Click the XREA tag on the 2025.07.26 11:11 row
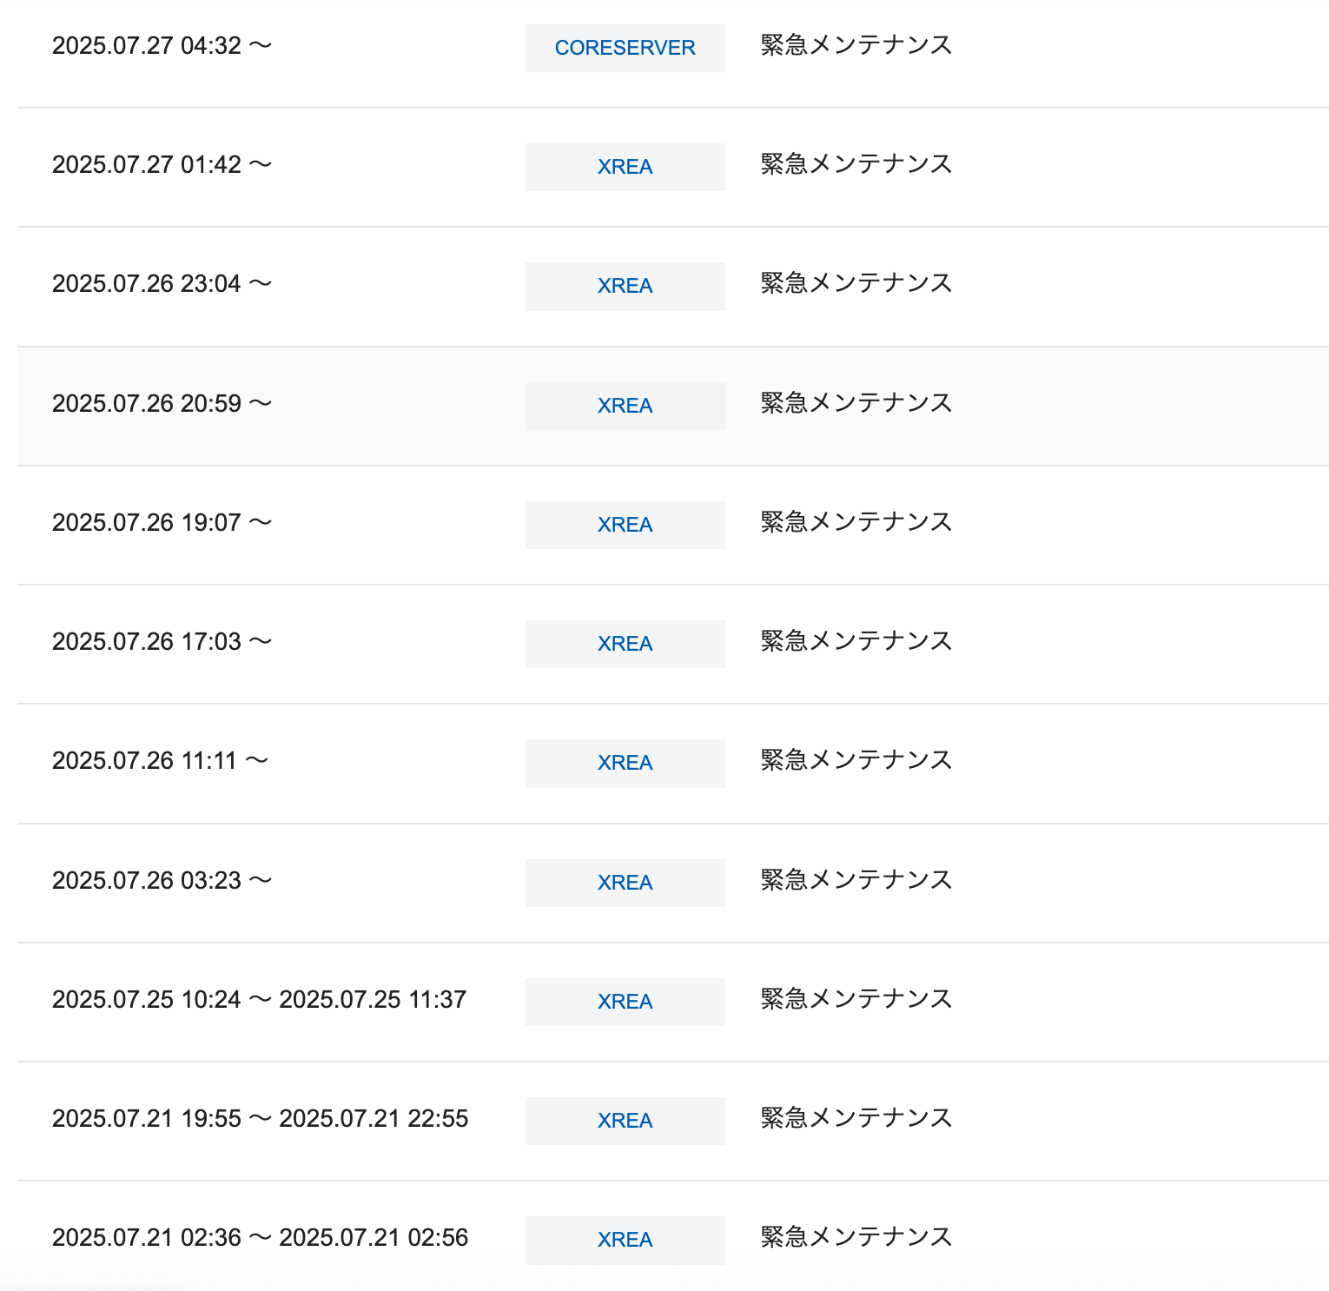Image resolution: width=1329 pixels, height=1291 pixels. pos(625,763)
